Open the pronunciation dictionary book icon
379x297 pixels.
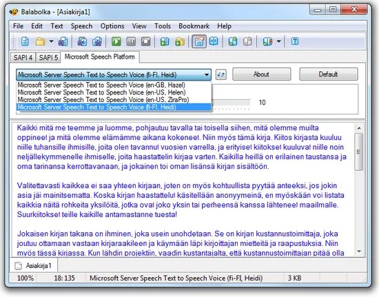tap(214, 41)
